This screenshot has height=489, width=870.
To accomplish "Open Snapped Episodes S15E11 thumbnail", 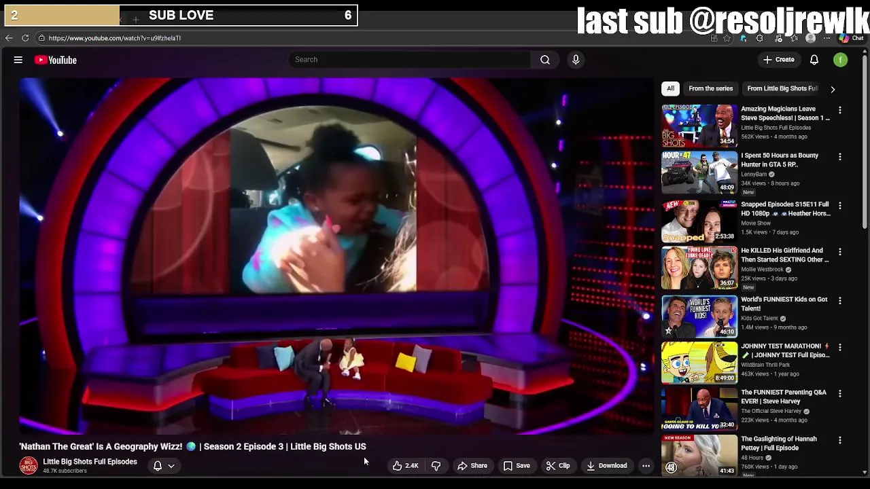I will click(699, 221).
